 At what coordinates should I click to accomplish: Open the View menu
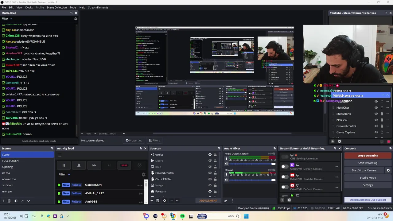[19, 7]
